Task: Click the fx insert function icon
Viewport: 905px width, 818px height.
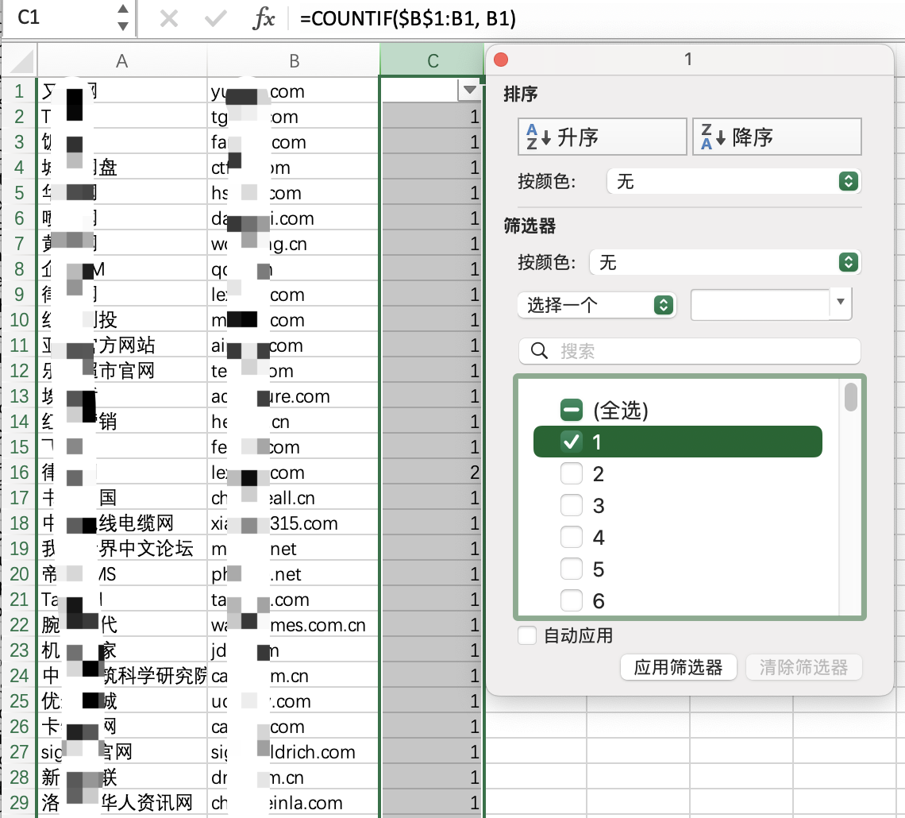Action: 264,18
